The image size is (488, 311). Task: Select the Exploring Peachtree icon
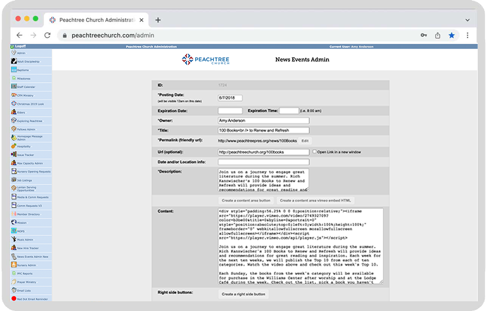point(14,121)
